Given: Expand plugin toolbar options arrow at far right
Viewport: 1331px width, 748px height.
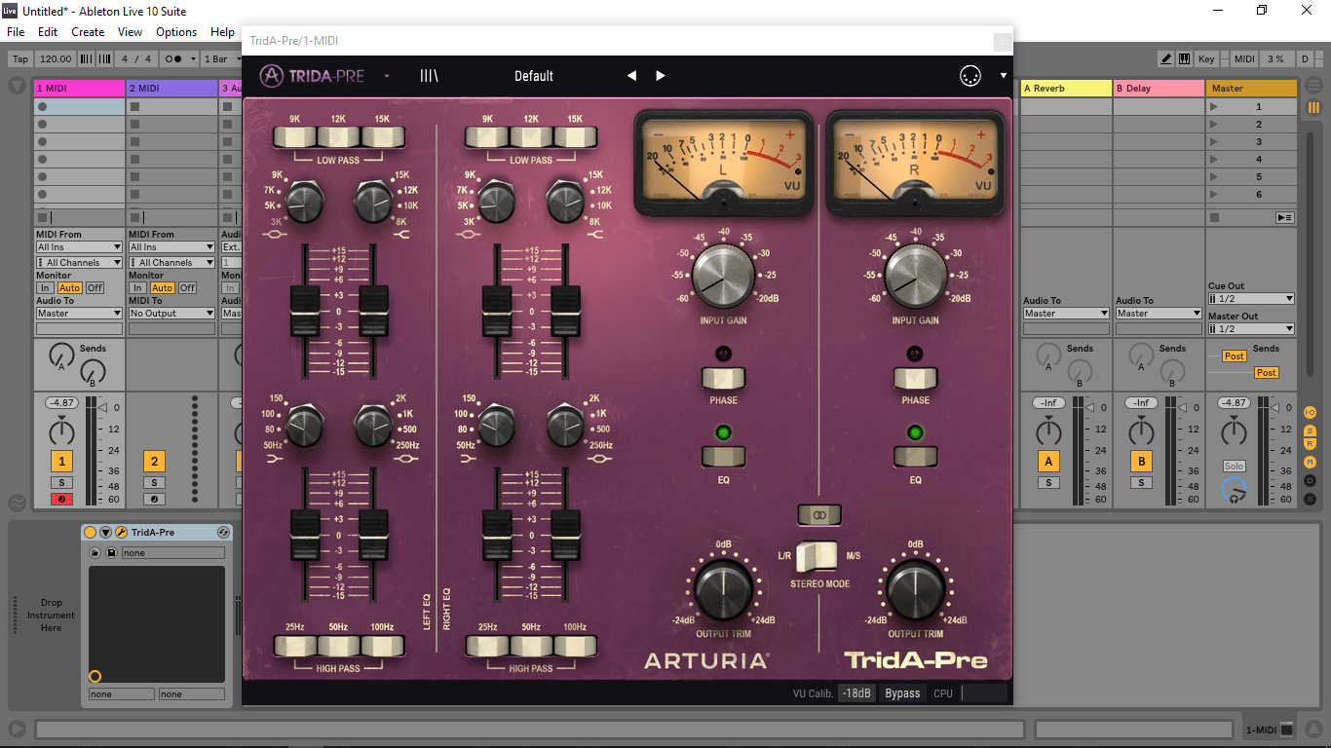Looking at the screenshot, I should (x=1003, y=76).
